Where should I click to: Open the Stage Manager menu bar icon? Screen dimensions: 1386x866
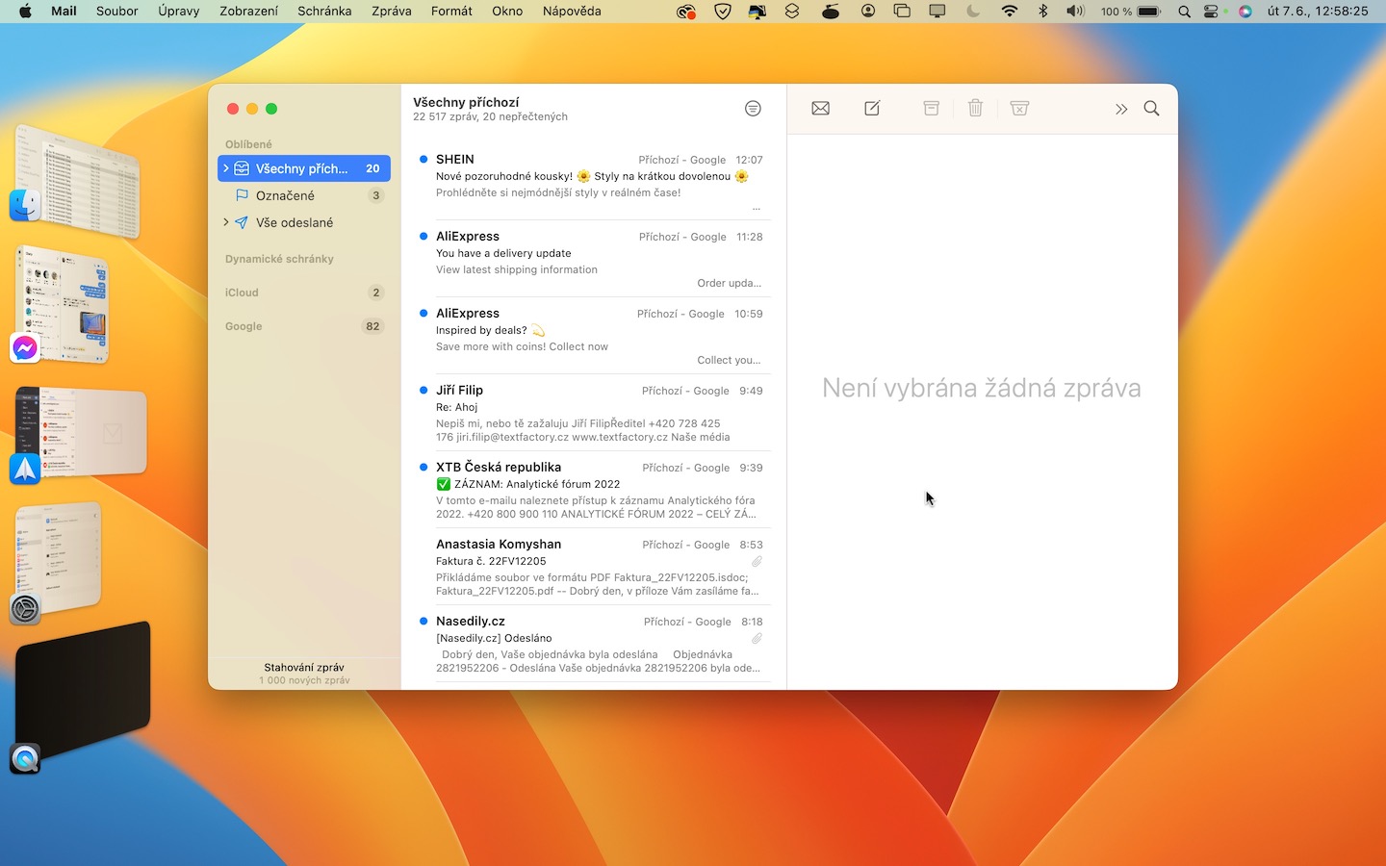(x=902, y=12)
